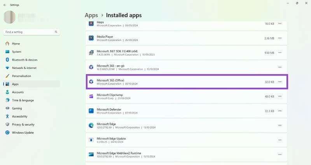This screenshot has height=165, width=311.
Task: Open more options for Maps
Action: [280, 24]
